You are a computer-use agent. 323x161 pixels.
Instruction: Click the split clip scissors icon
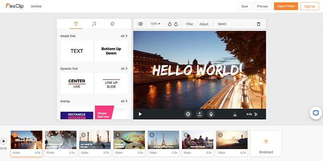(235, 114)
